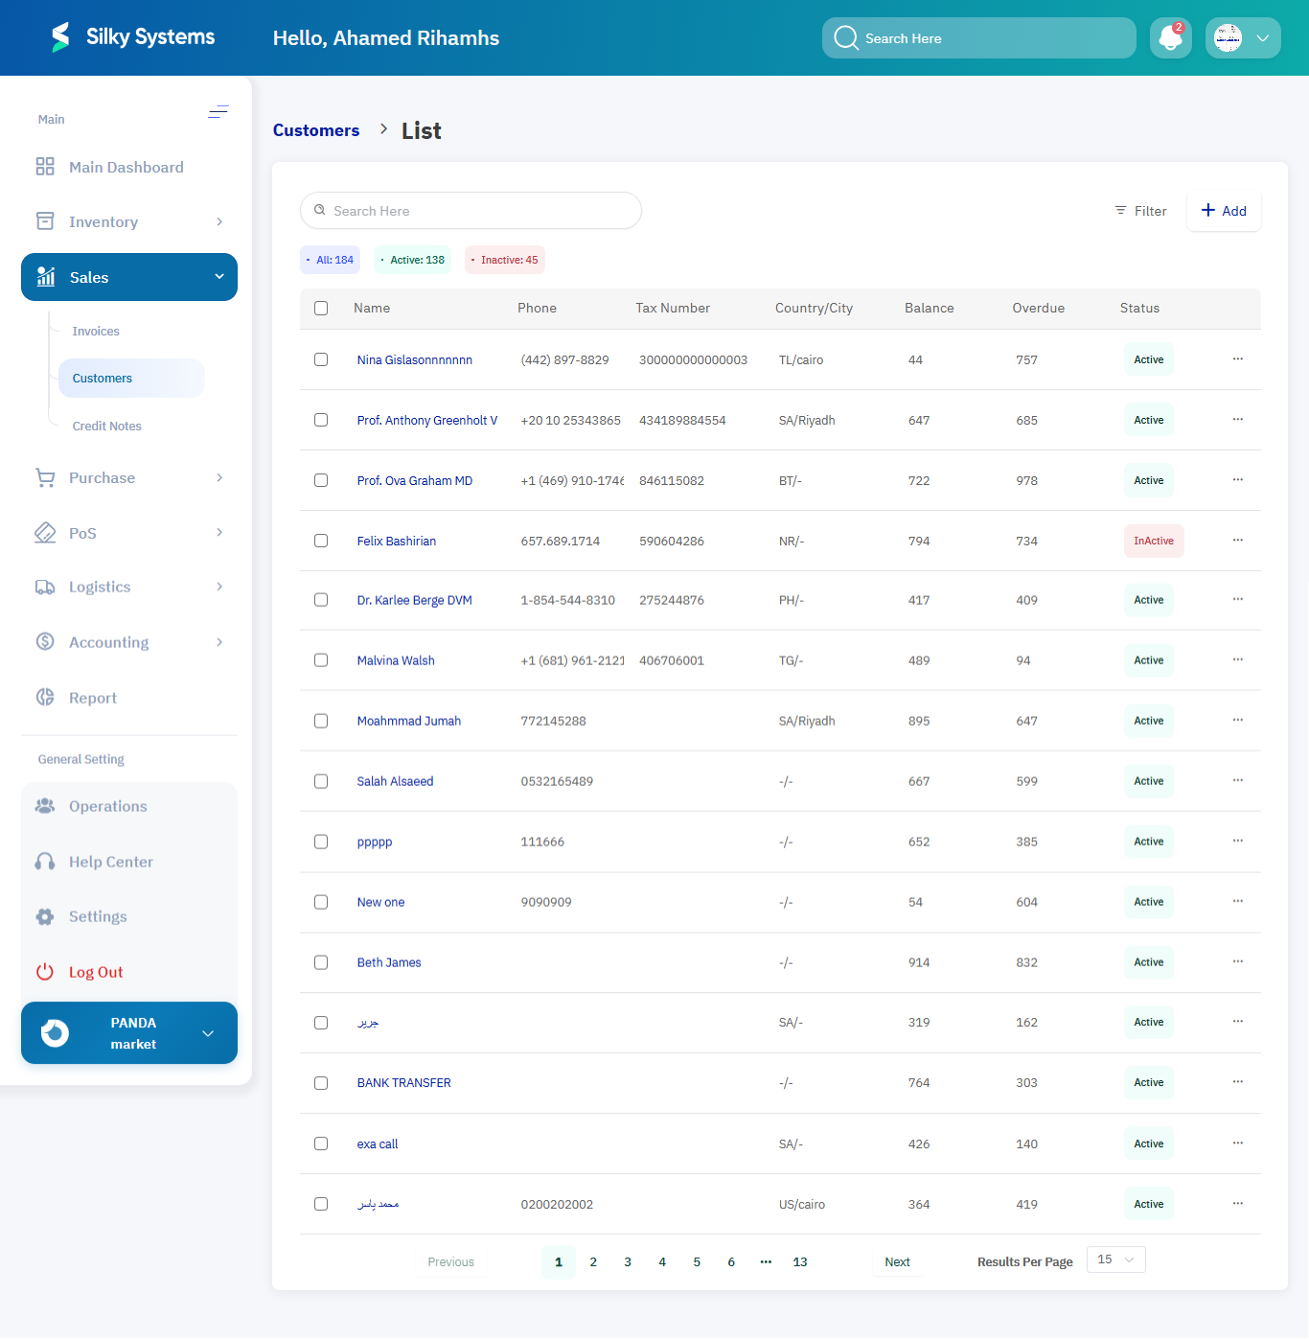The height and width of the screenshot is (1339, 1309).
Task: Open the Credit Notes menu item
Action: point(106,426)
